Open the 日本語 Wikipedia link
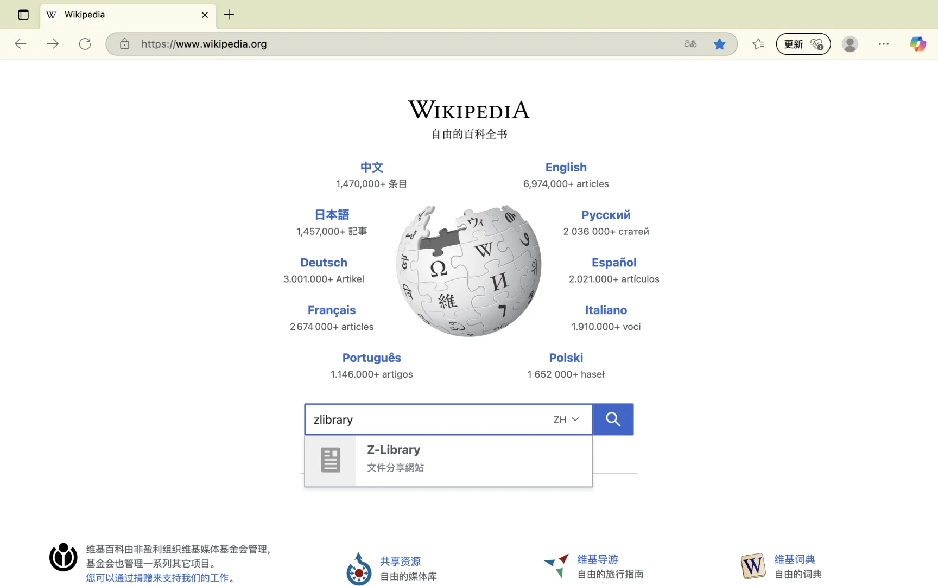Screen dimensions: 938x586 click(332, 215)
